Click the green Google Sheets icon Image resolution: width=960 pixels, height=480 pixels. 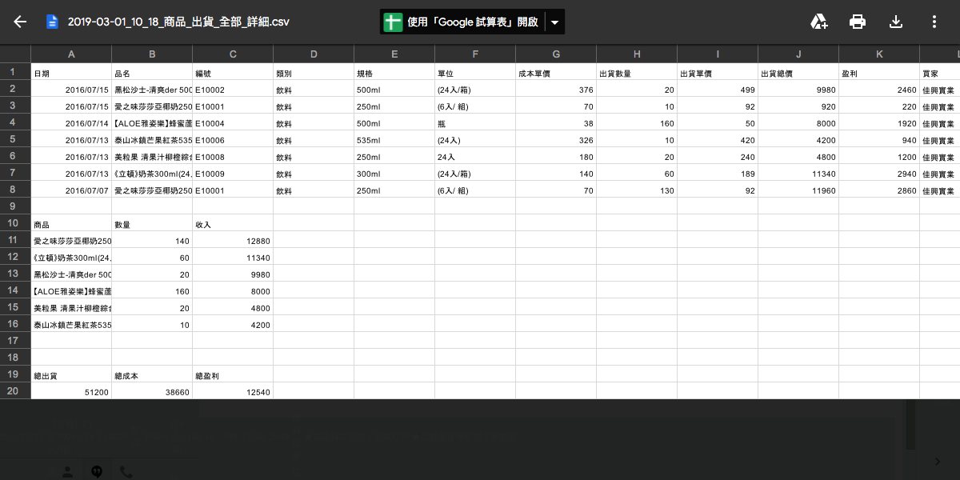pyautogui.click(x=393, y=22)
